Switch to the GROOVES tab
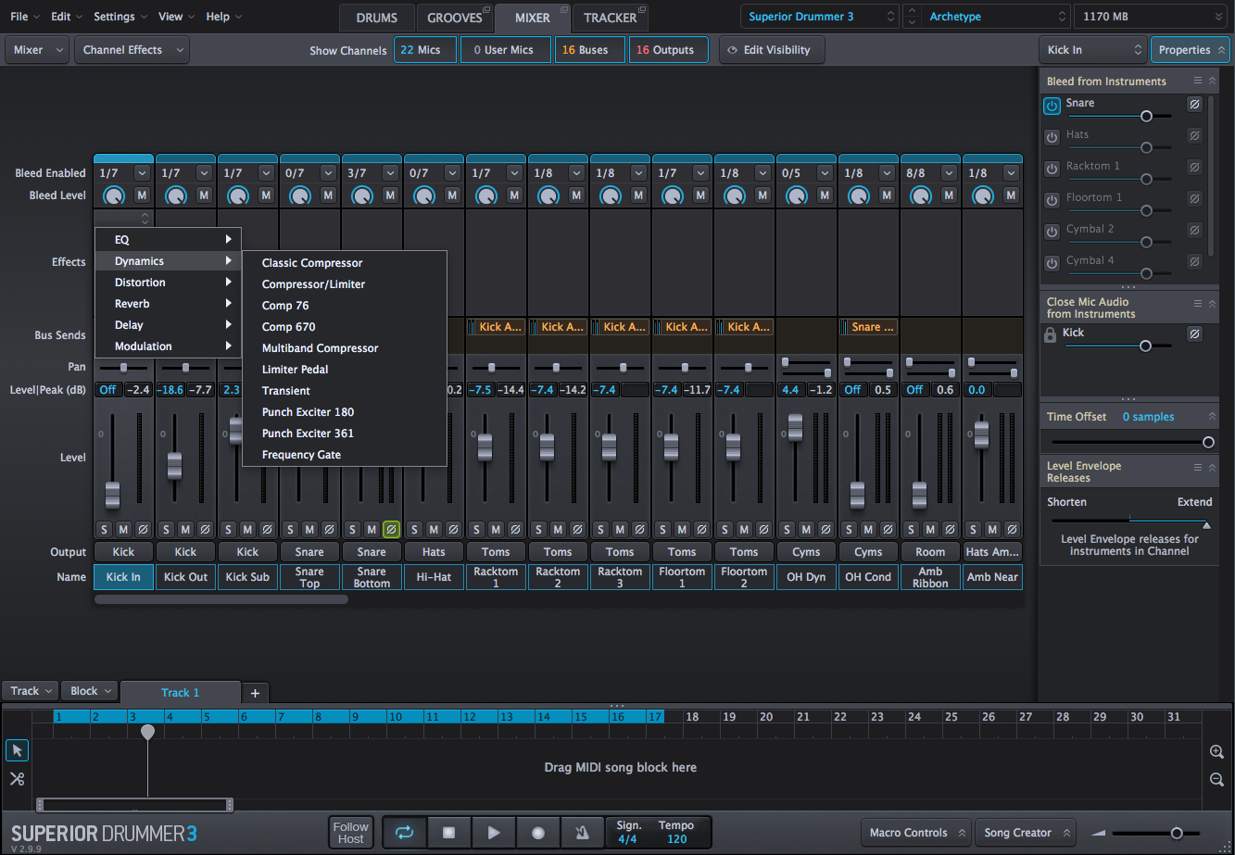Image resolution: width=1235 pixels, height=855 pixels. click(455, 17)
